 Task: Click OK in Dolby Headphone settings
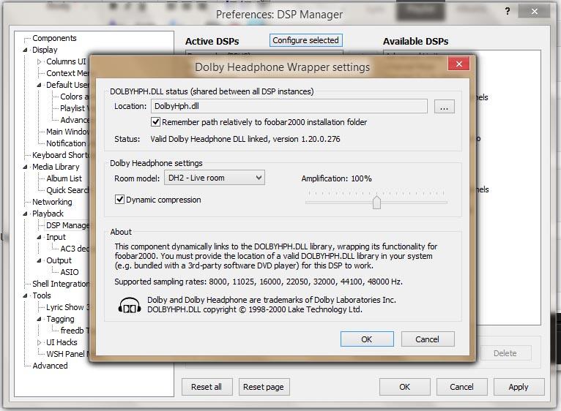pyautogui.click(x=367, y=339)
